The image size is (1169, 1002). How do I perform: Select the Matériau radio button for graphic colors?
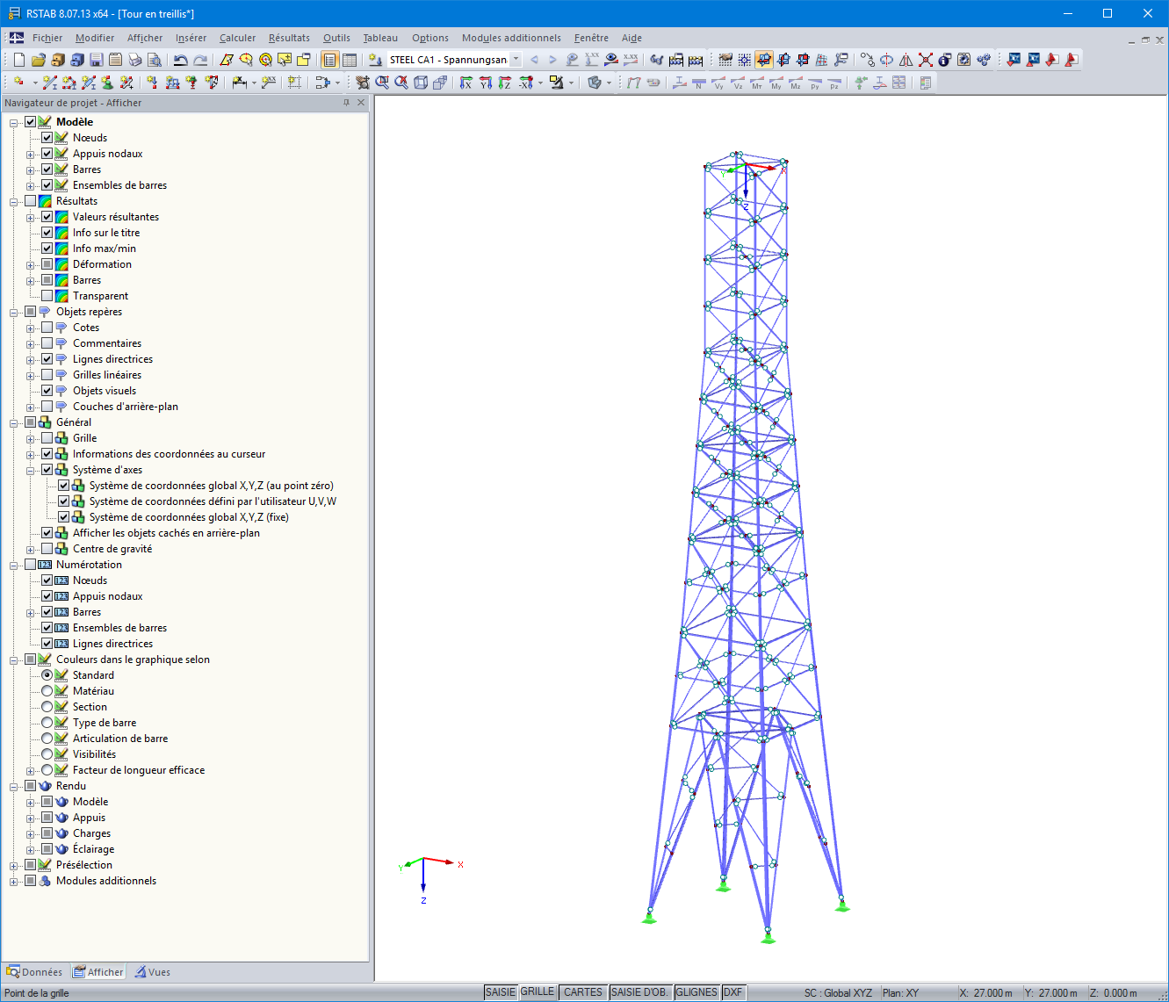tap(47, 690)
